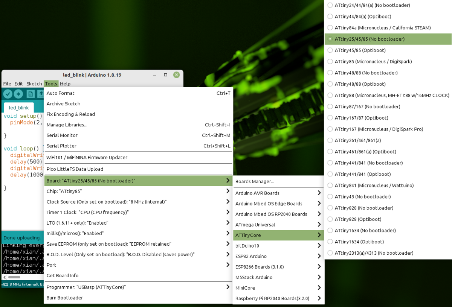Open Arduino AVR Boards submenu
452x307 pixels.
pos(278,193)
